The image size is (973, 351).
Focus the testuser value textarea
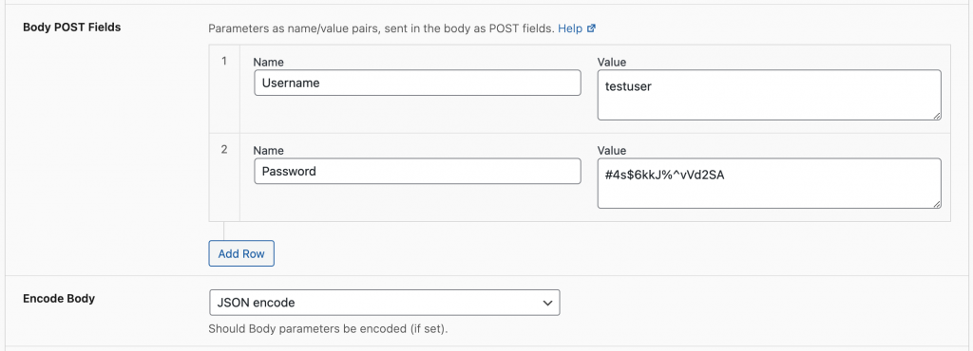pos(770,95)
